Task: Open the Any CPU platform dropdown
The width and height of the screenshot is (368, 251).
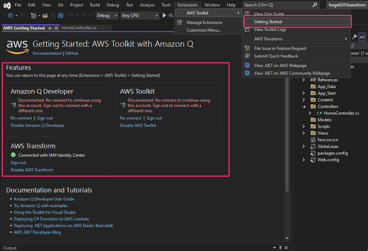Action: click(140, 15)
